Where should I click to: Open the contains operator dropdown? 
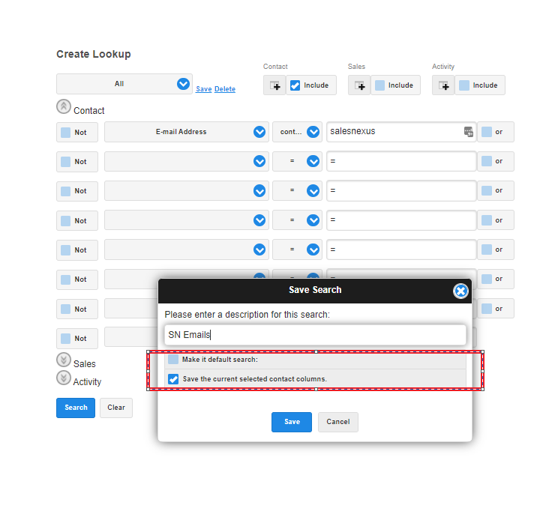click(313, 132)
